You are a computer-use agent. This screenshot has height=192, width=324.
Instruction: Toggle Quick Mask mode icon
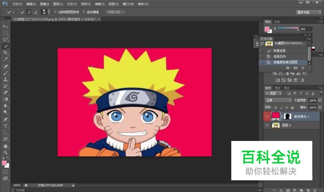coord(5,171)
